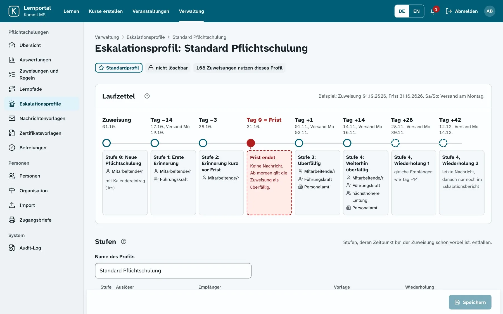Open the Verwaltung tab
This screenshot has width=503, height=314.
coord(191,11)
